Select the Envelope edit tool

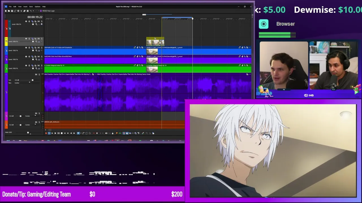pyautogui.click(x=83, y=133)
